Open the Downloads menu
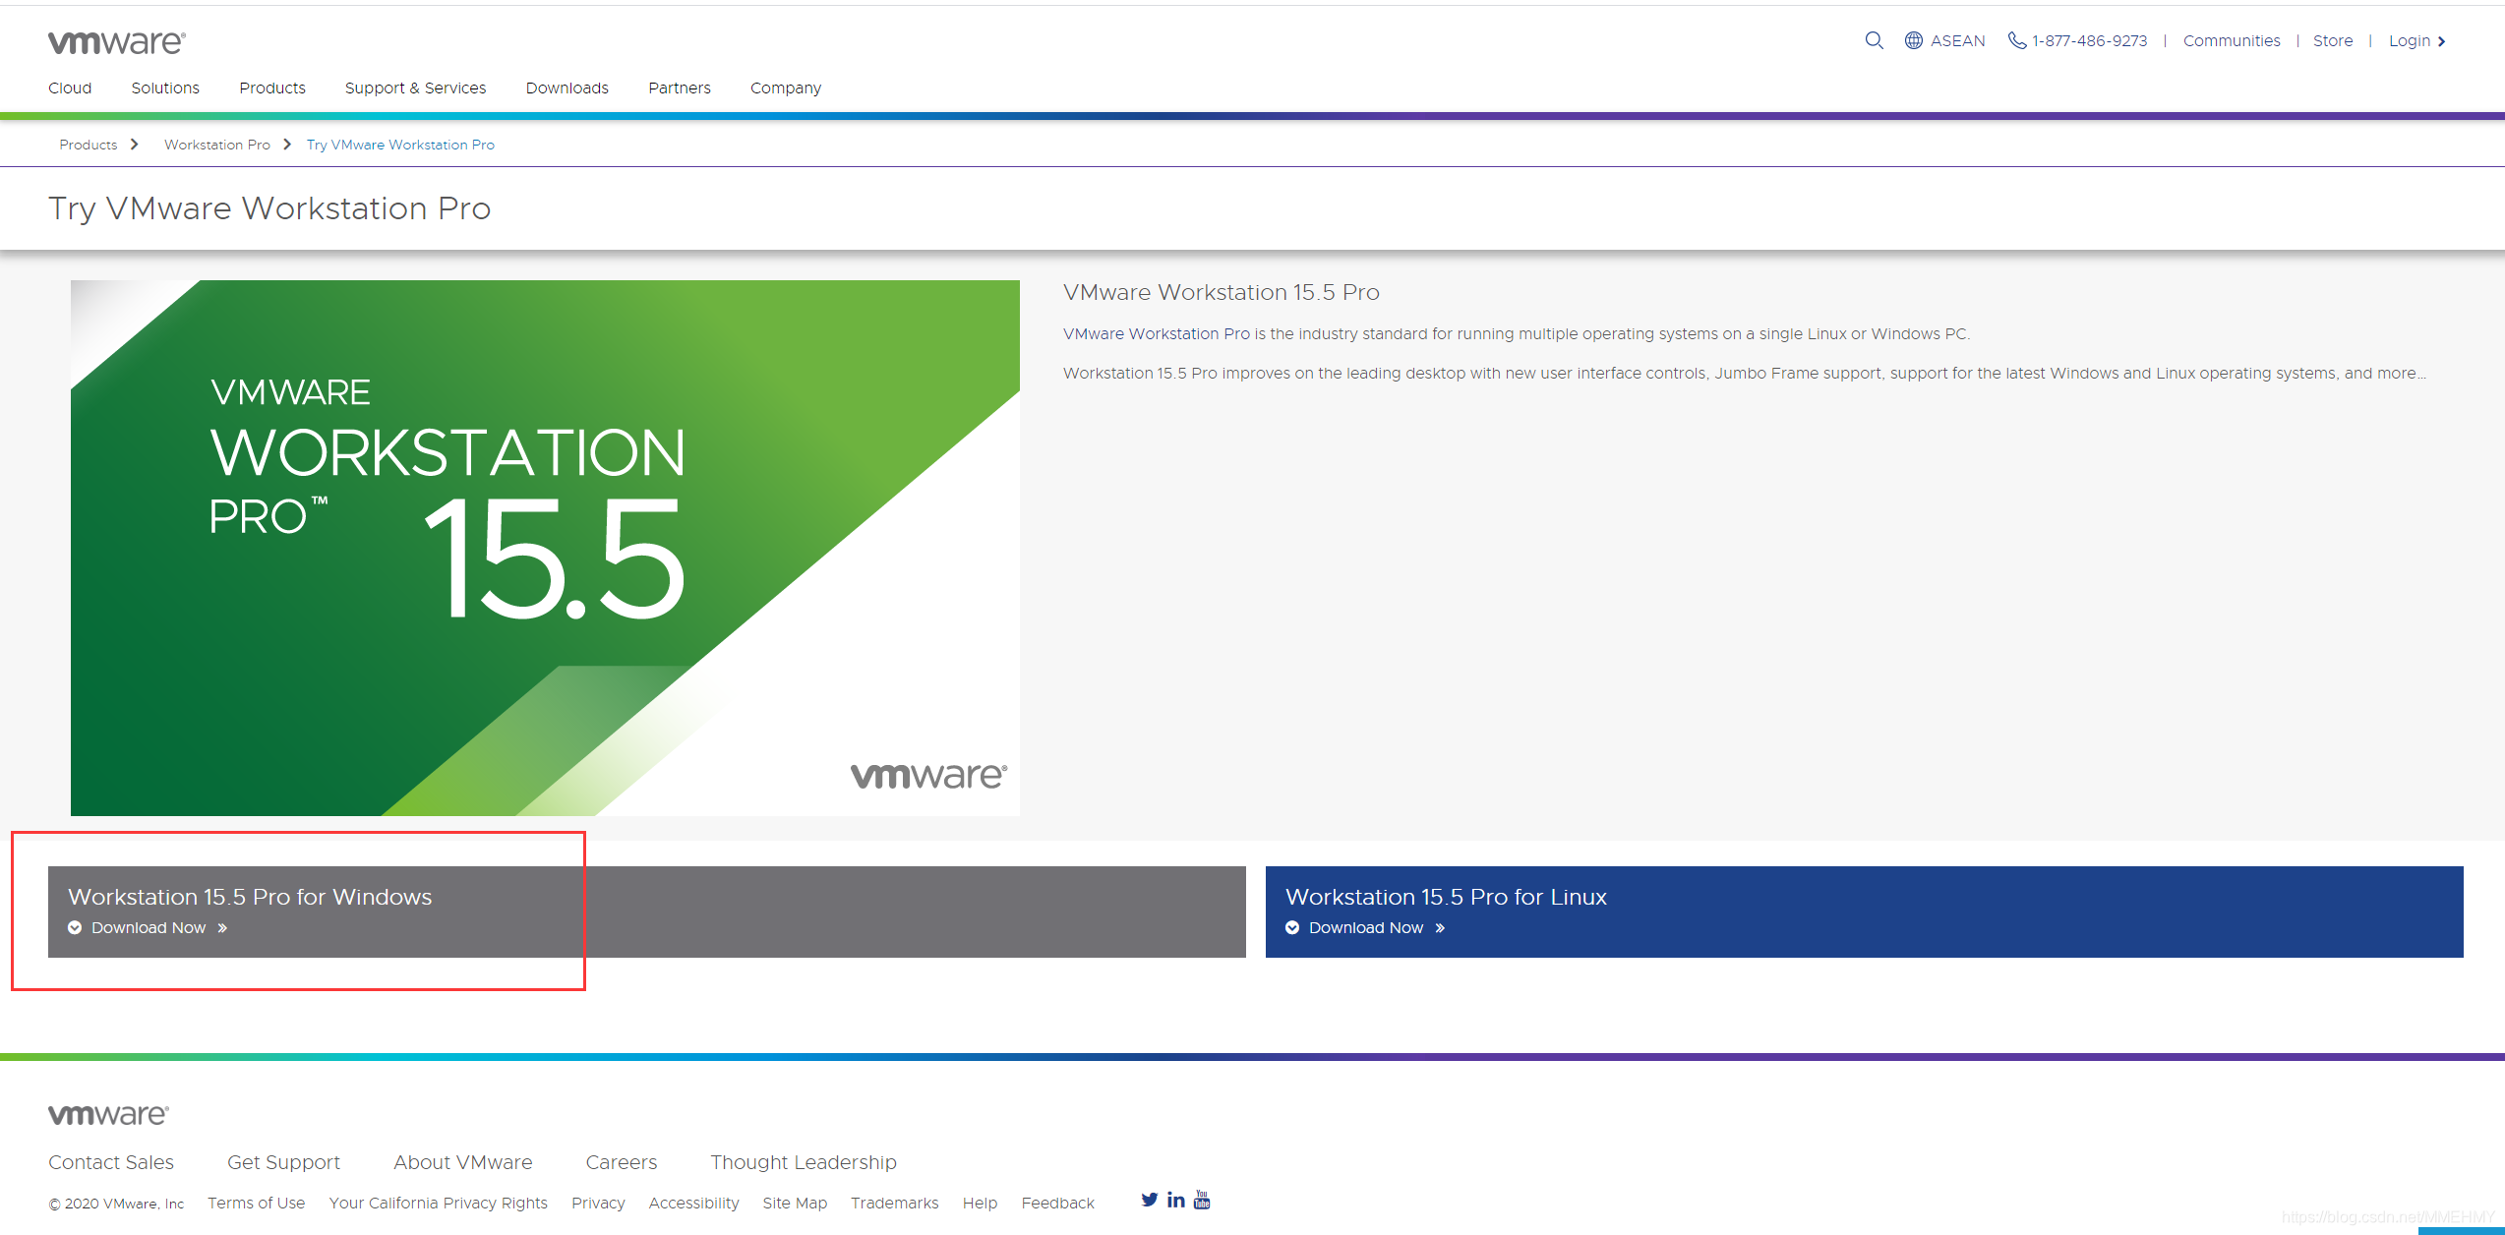 tap(567, 88)
